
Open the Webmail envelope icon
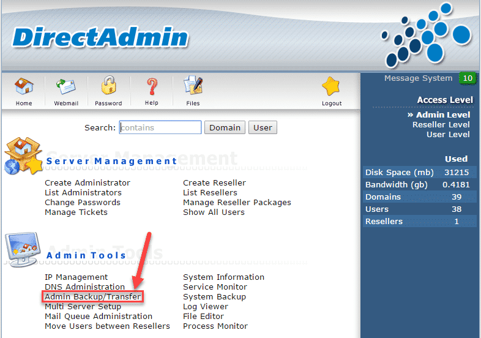coord(66,87)
